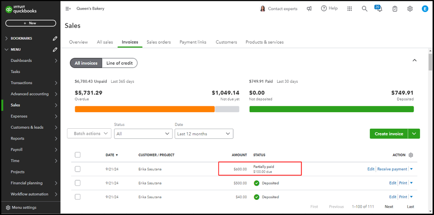Open Create invoice dropdown arrow

click(414, 134)
